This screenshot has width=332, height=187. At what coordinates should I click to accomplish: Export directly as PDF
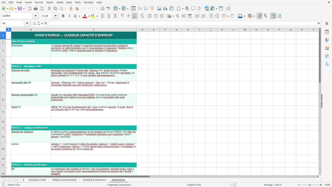(x=30, y=9)
